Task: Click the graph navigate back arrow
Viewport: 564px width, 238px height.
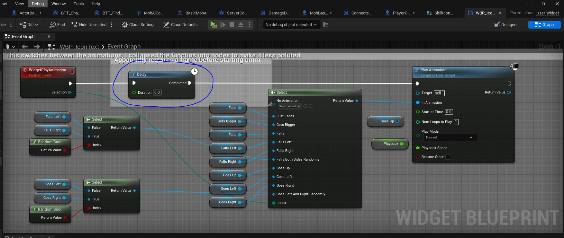Action: (x=25, y=47)
